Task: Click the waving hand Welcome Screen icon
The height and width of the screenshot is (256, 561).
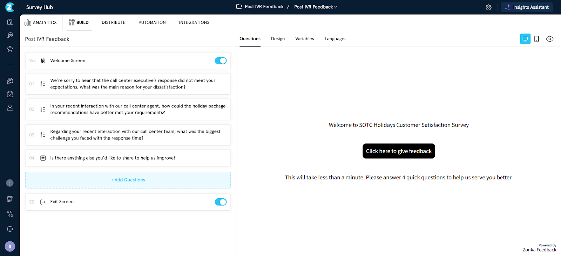Action: (43, 61)
